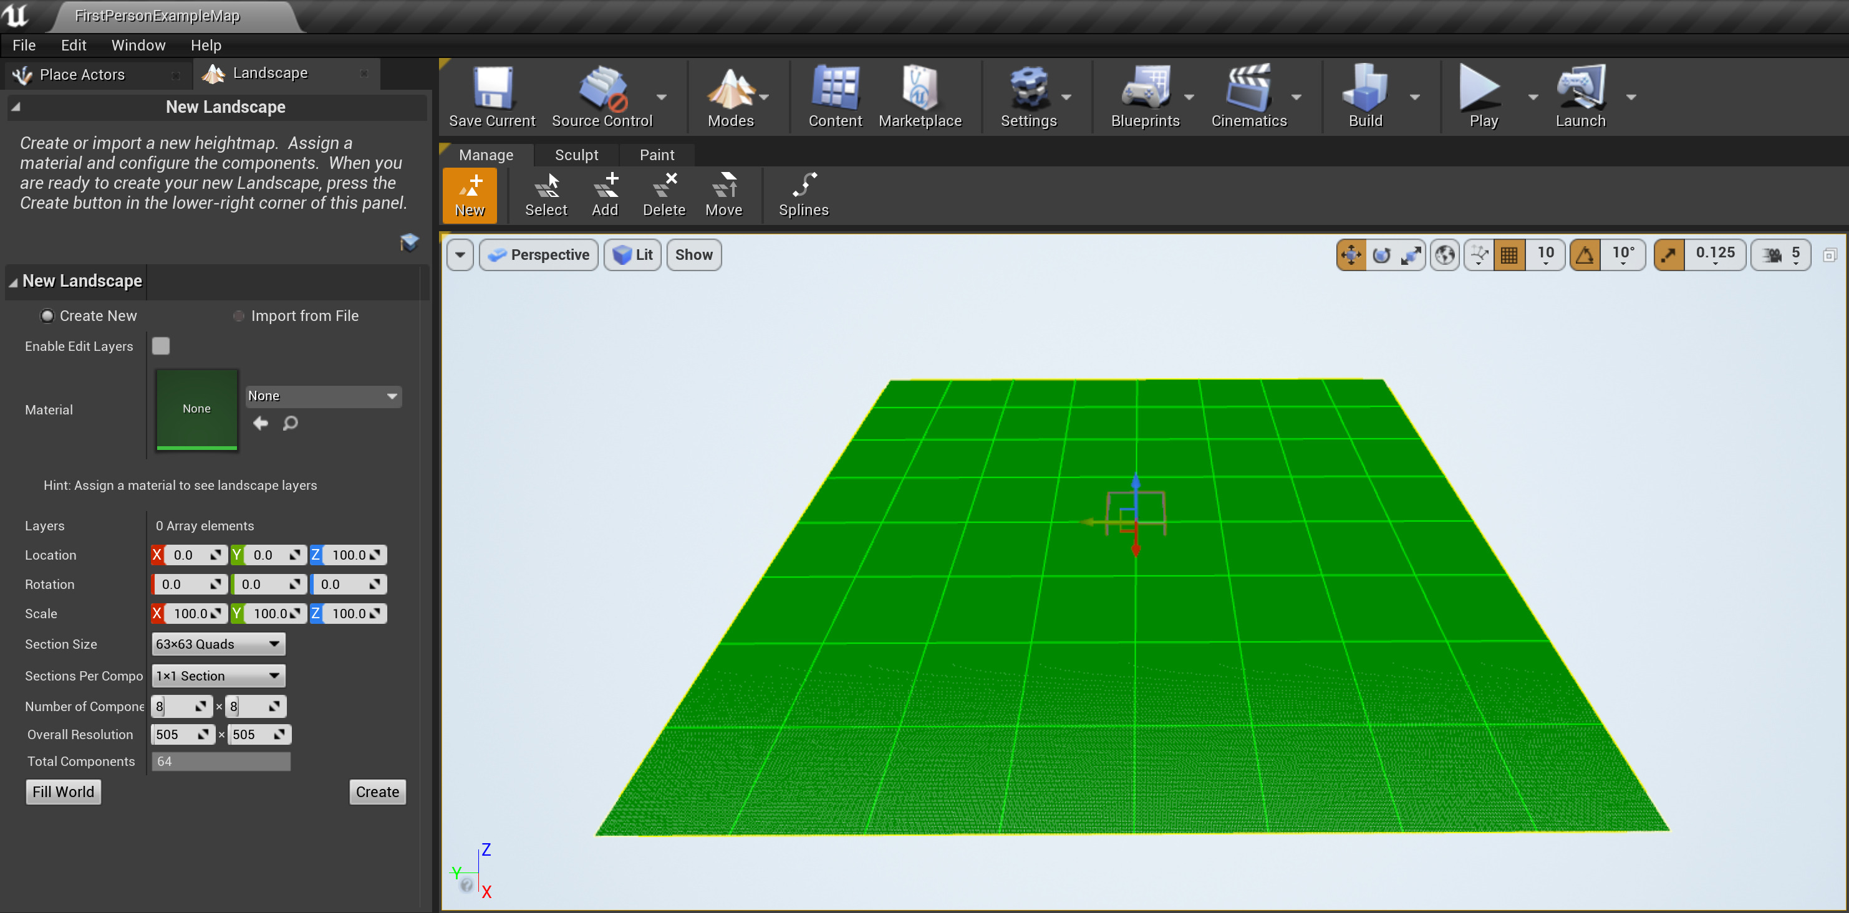The width and height of the screenshot is (1849, 913).
Task: Select the Import from File option
Action: [238, 315]
